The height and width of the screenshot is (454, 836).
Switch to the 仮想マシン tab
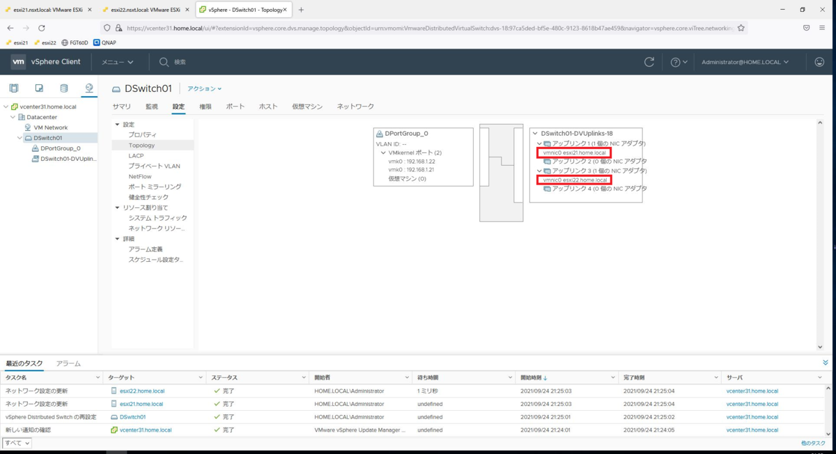tap(307, 107)
